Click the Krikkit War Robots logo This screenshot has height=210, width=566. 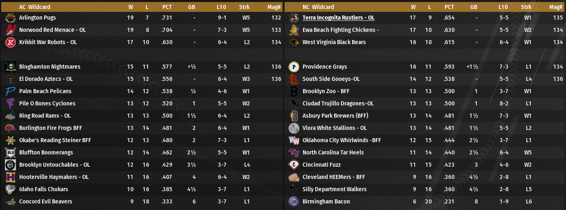(x=11, y=42)
